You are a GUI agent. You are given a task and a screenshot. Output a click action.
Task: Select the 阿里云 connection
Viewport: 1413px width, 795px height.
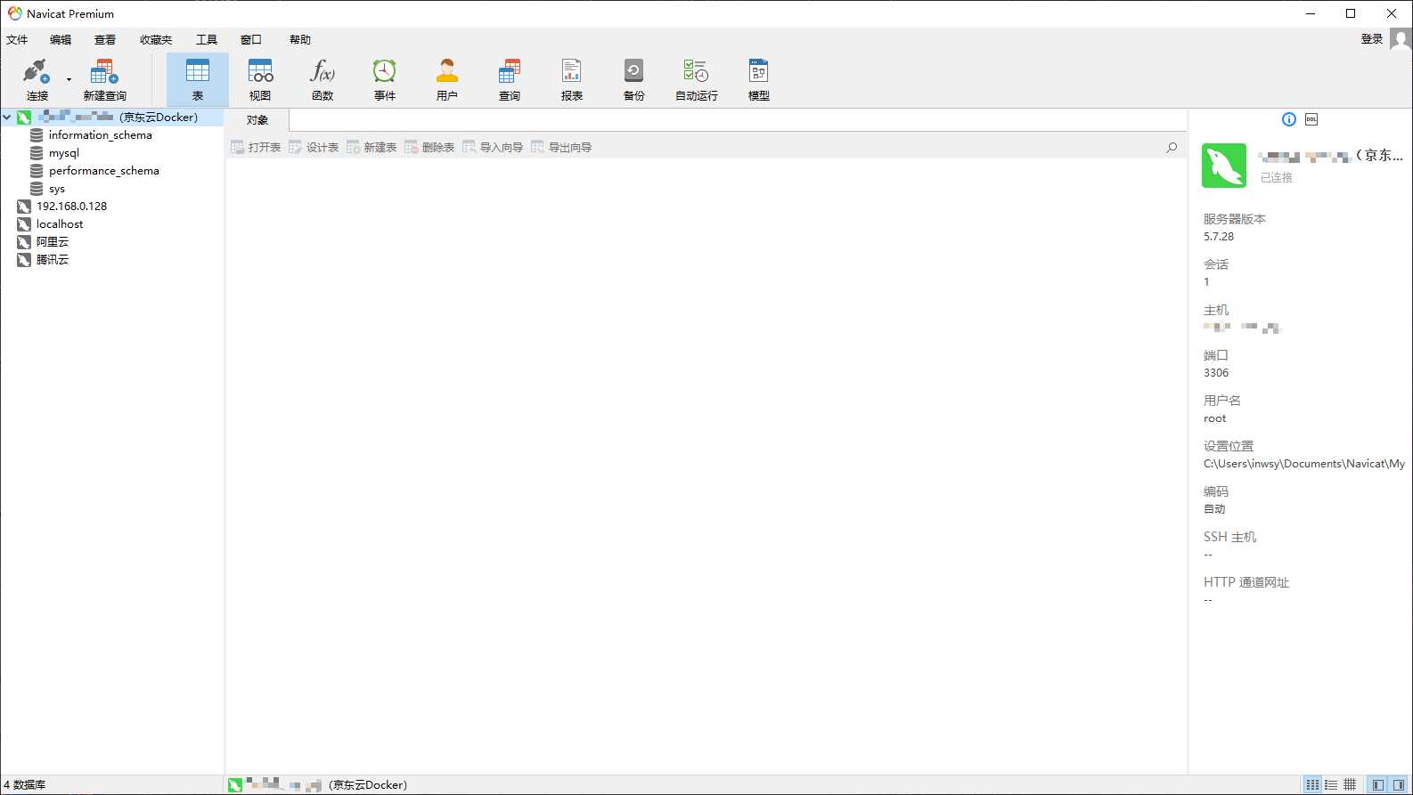(52, 242)
